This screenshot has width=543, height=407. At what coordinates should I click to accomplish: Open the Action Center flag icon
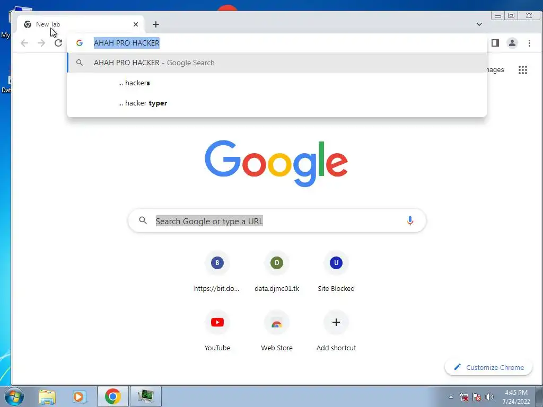[477, 397]
